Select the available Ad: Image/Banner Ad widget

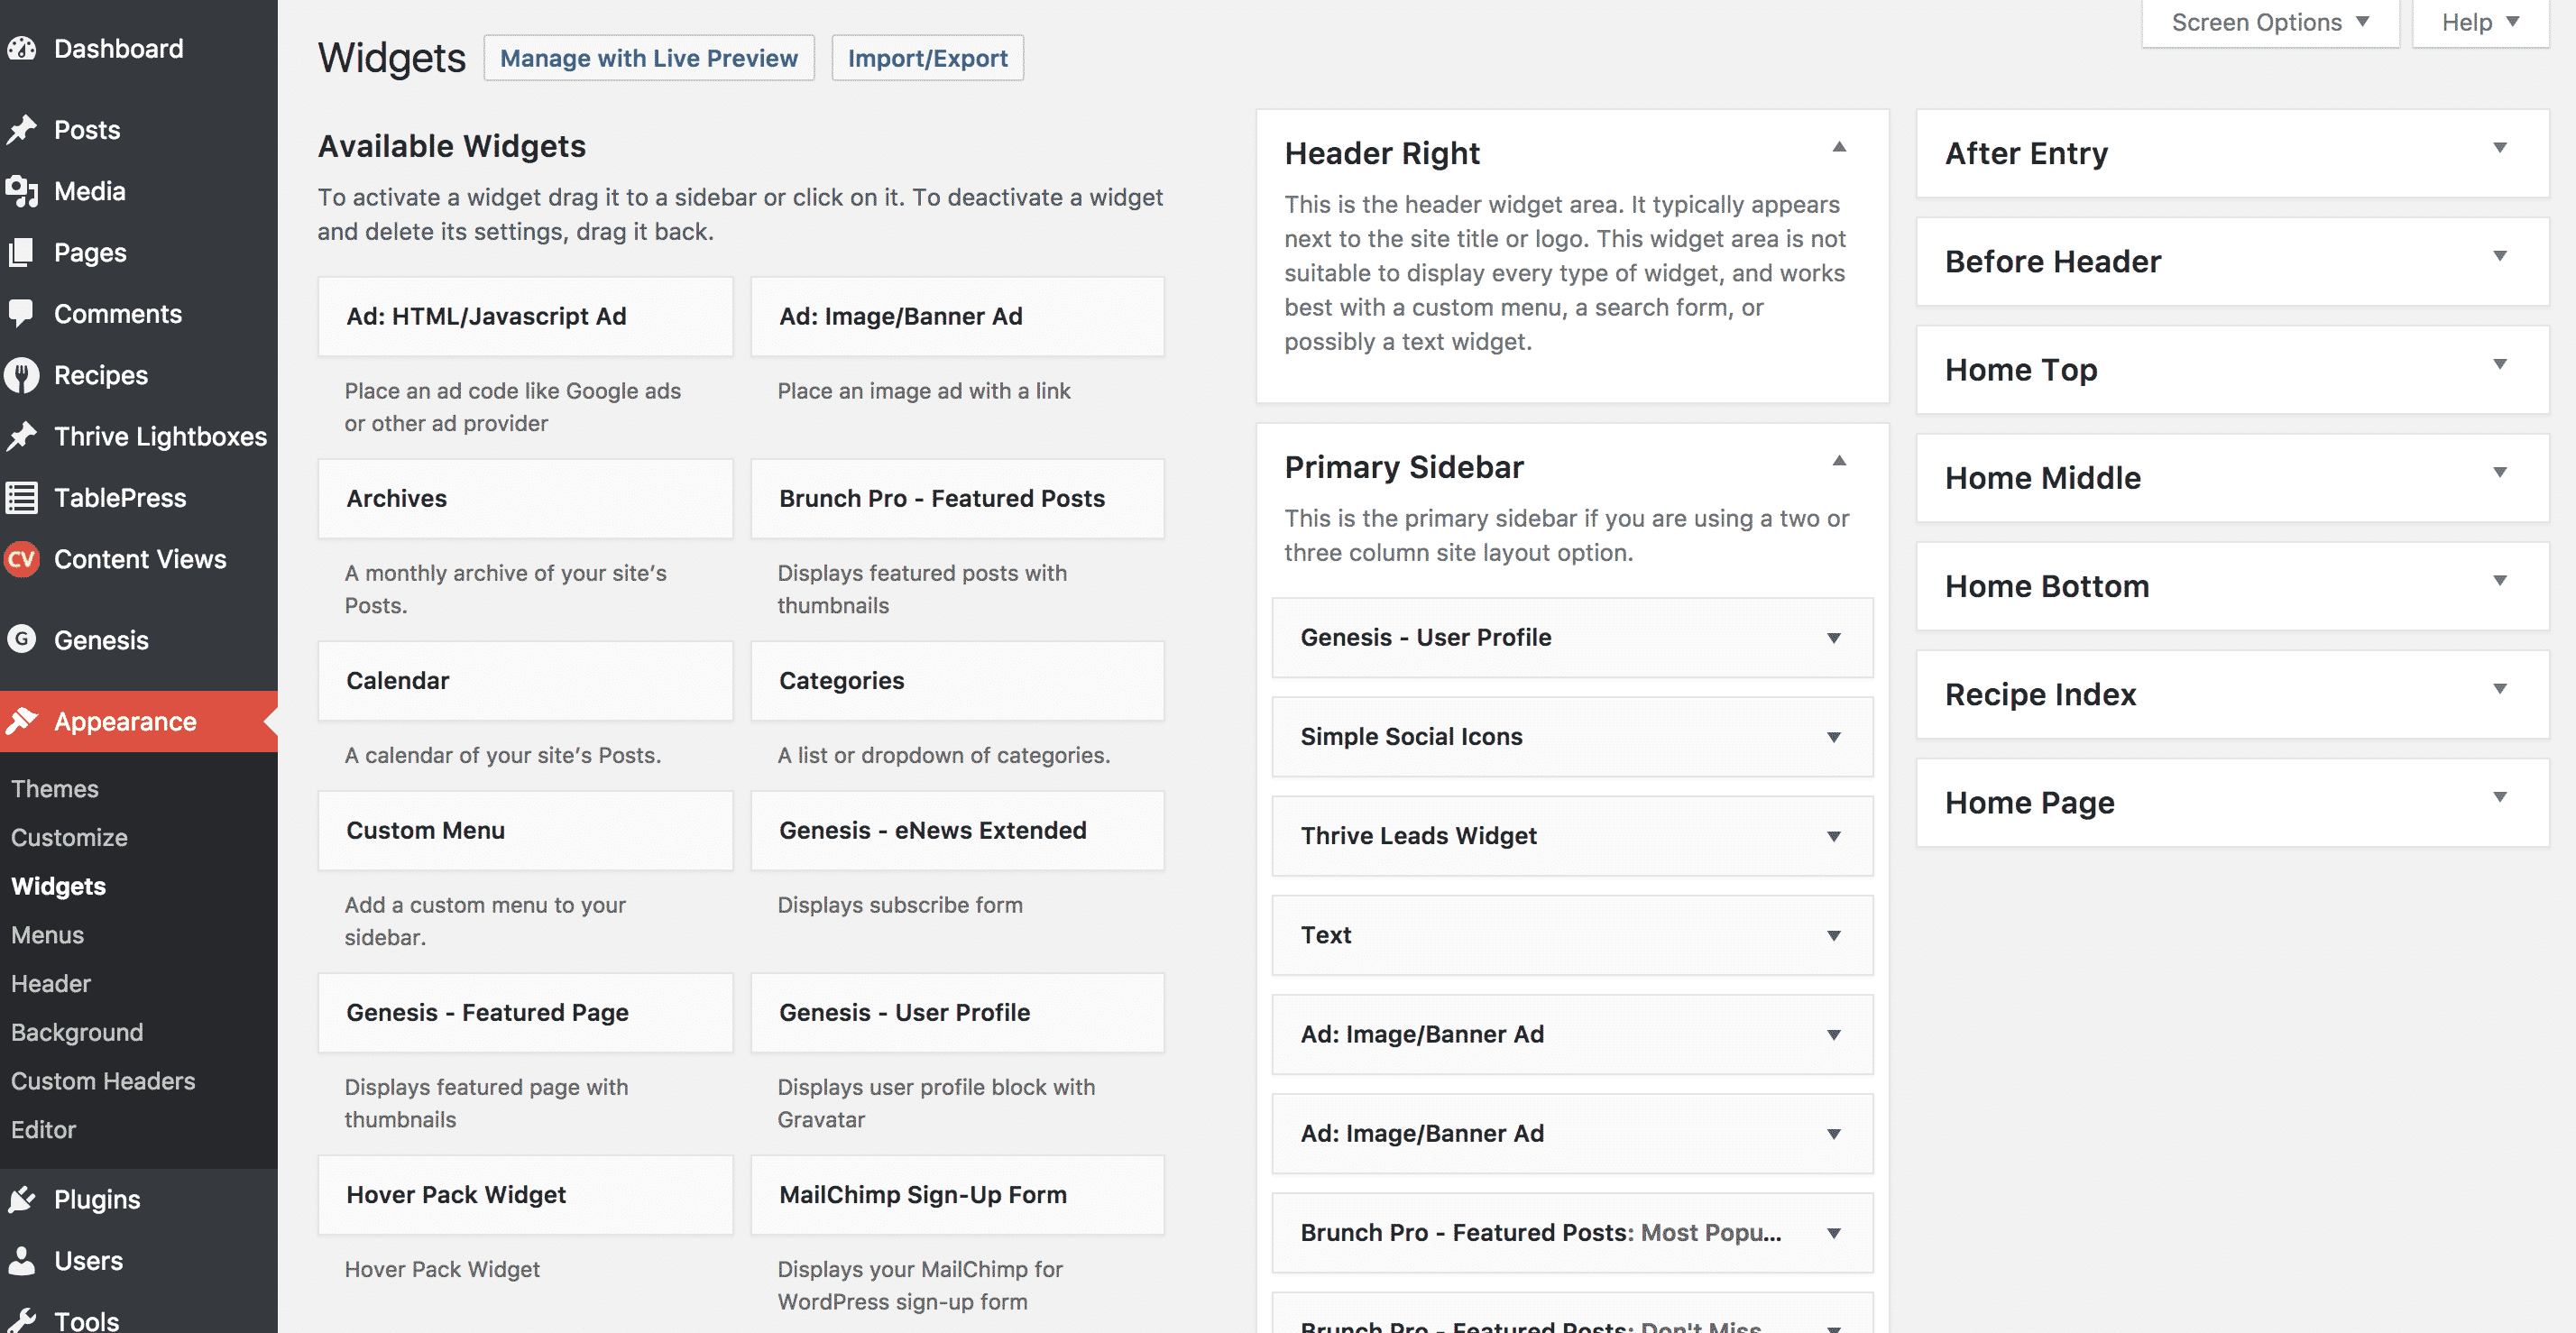[x=957, y=316]
